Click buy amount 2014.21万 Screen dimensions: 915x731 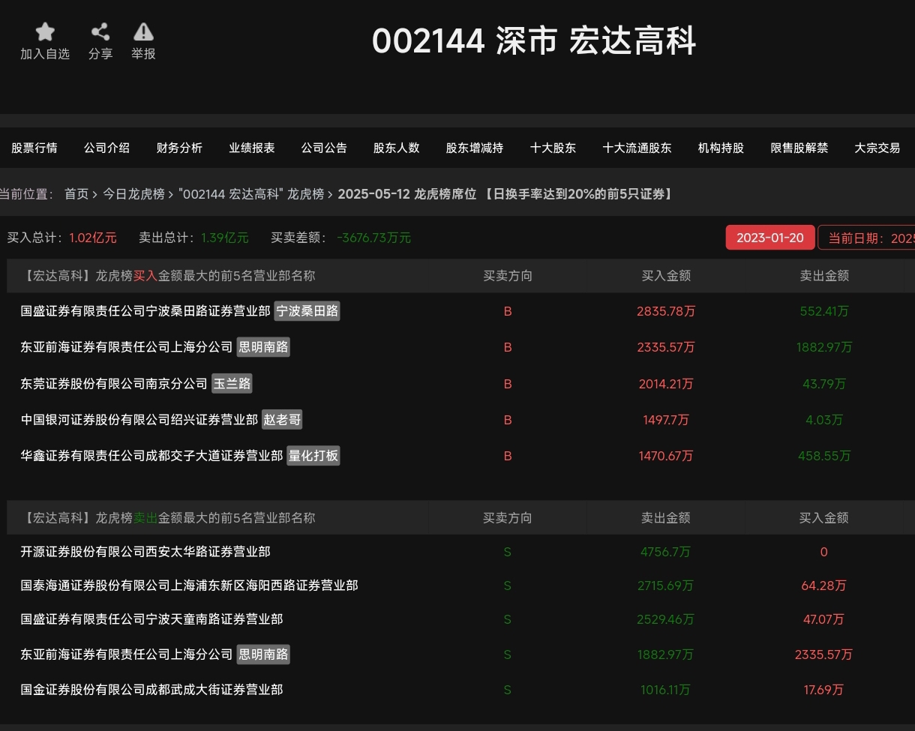coord(666,384)
